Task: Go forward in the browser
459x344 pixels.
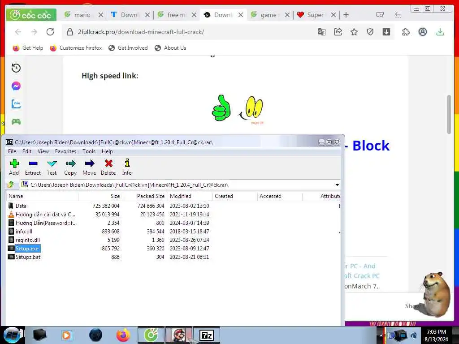Action: coord(34,32)
